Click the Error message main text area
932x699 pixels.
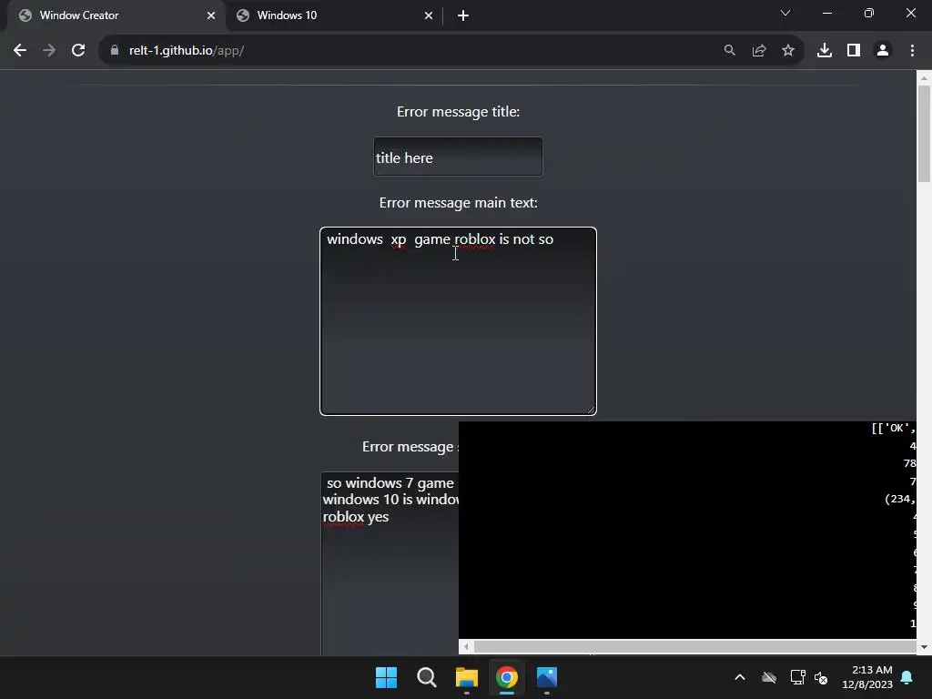pyautogui.click(x=458, y=321)
